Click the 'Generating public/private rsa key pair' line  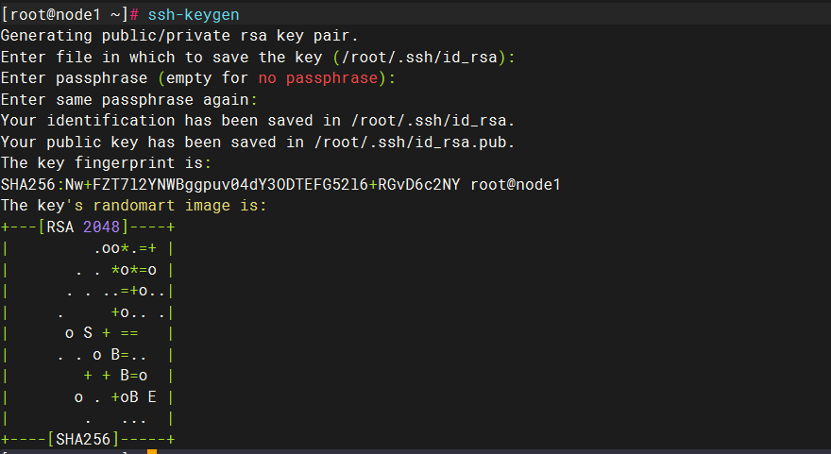(179, 37)
